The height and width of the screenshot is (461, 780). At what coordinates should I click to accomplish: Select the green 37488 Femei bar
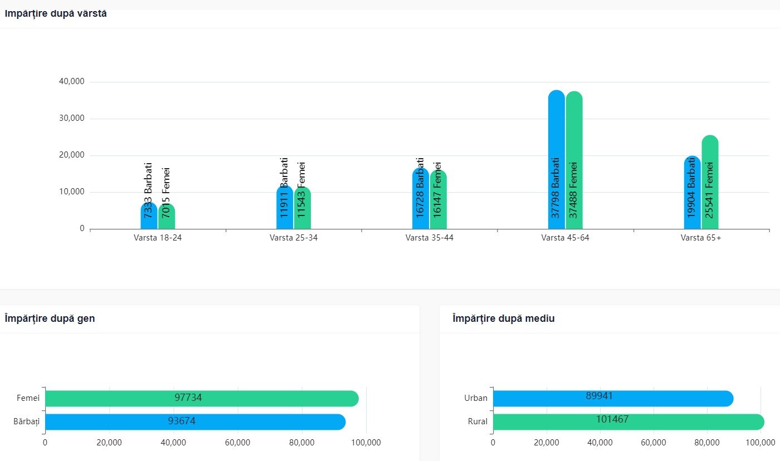(574, 160)
